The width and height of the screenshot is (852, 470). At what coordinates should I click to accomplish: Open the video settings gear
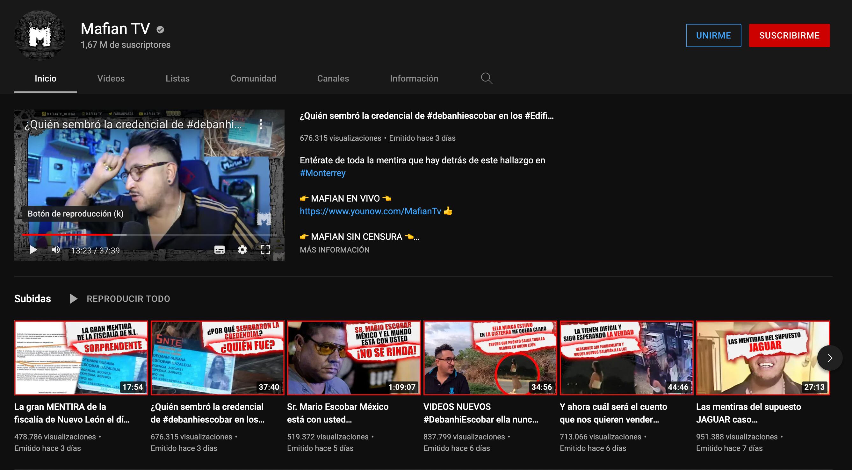(x=242, y=250)
